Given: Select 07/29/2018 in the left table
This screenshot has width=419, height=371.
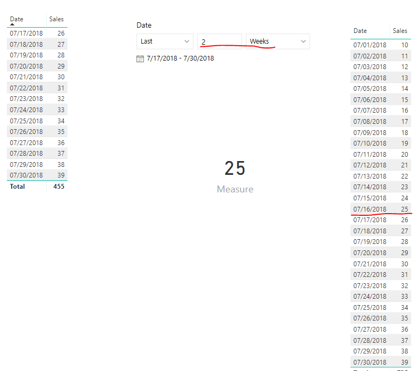Looking at the screenshot, I should point(26,164).
